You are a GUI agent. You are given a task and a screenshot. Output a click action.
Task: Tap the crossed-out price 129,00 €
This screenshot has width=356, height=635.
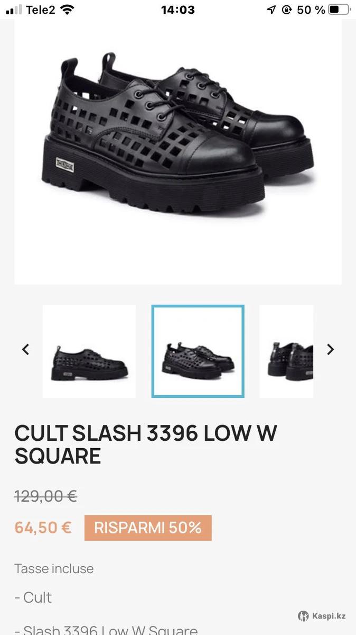(x=46, y=496)
